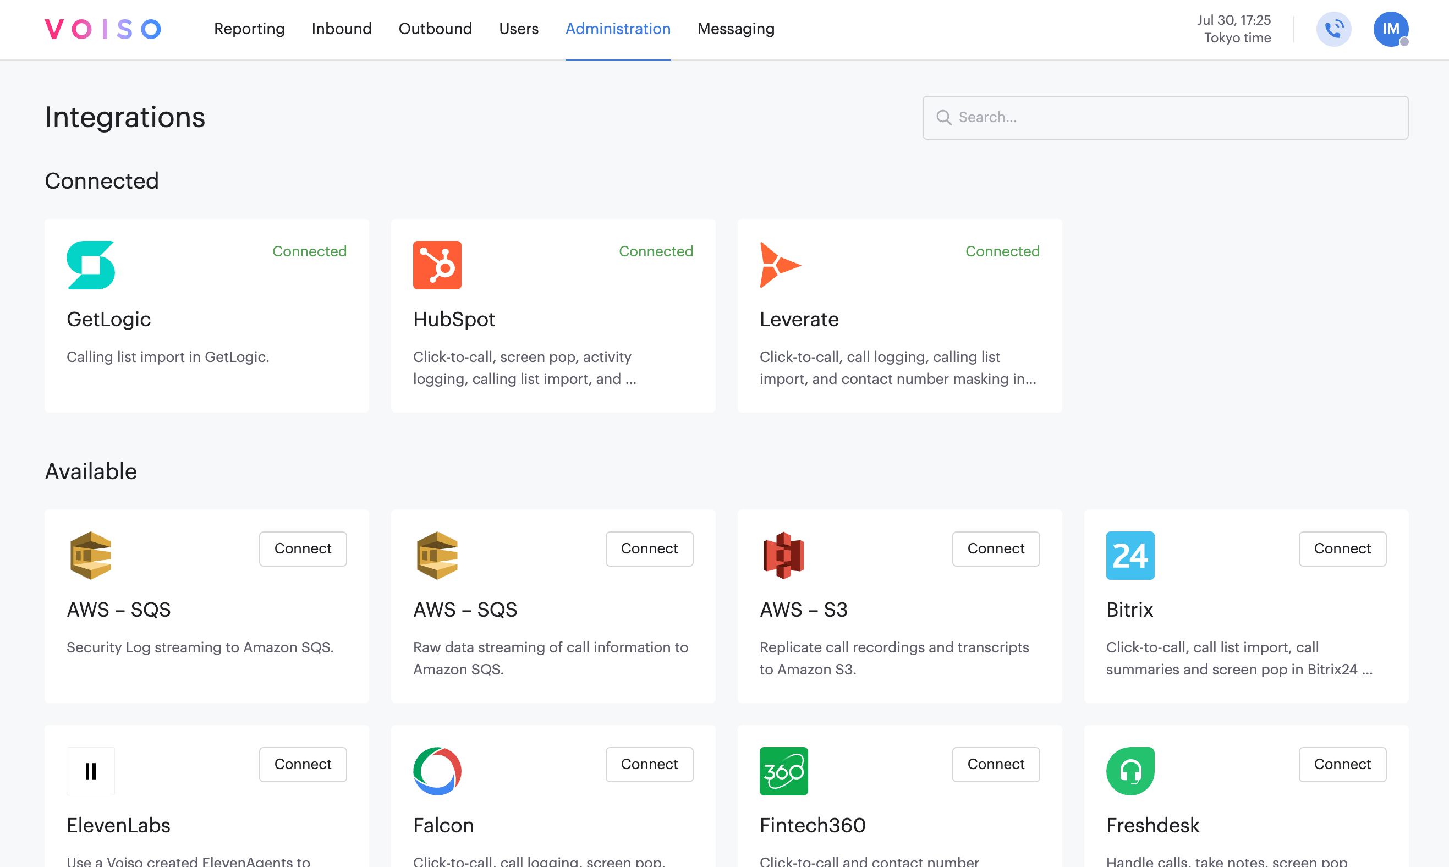Click the Voiso logo
1449x867 pixels.
click(x=103, y=29)
